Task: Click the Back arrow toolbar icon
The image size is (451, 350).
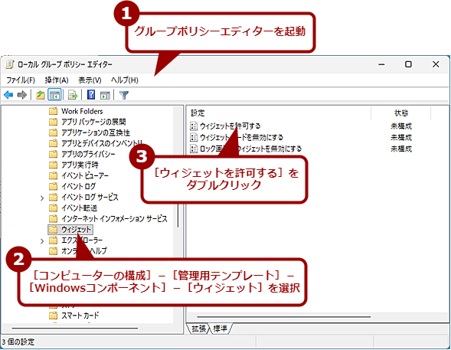Action: pyautogui.click(x=8, y=95)
